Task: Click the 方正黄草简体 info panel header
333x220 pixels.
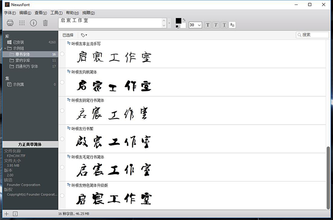Action: click(x=30, y=145)
